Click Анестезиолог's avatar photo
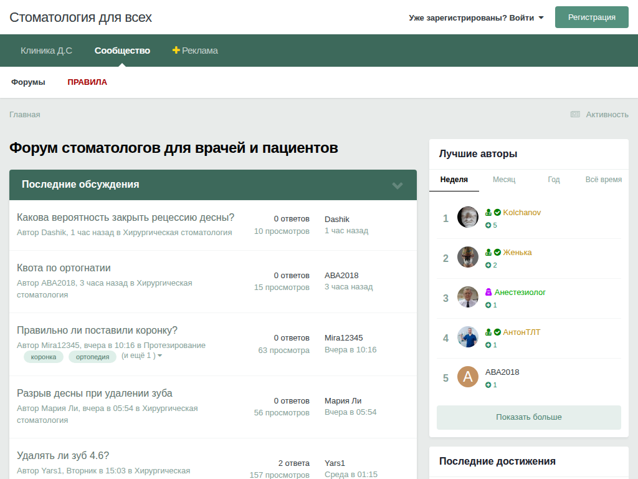The width and height of the screenshot is (638, 479). pos(468,298)
